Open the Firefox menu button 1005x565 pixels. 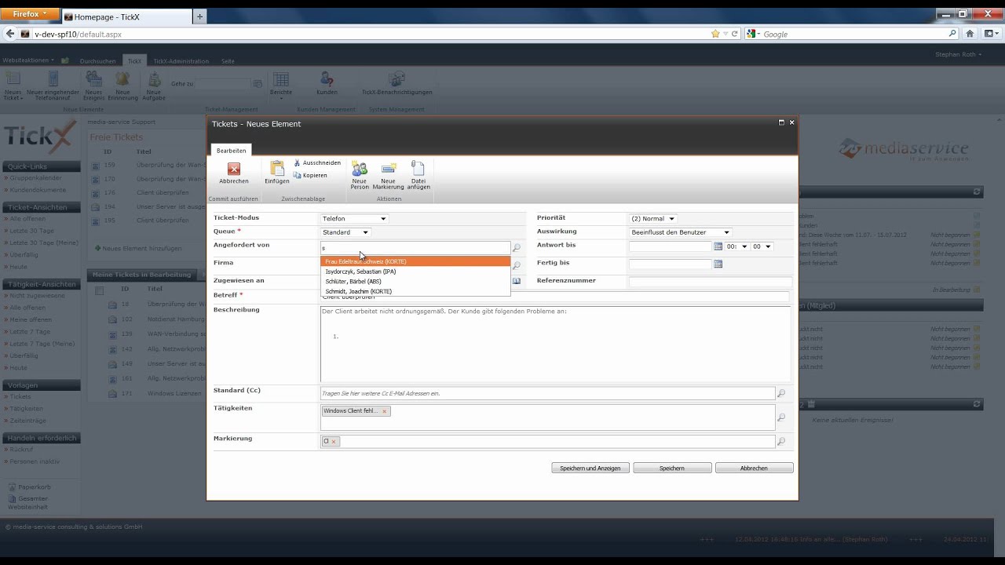click(29, 14)
